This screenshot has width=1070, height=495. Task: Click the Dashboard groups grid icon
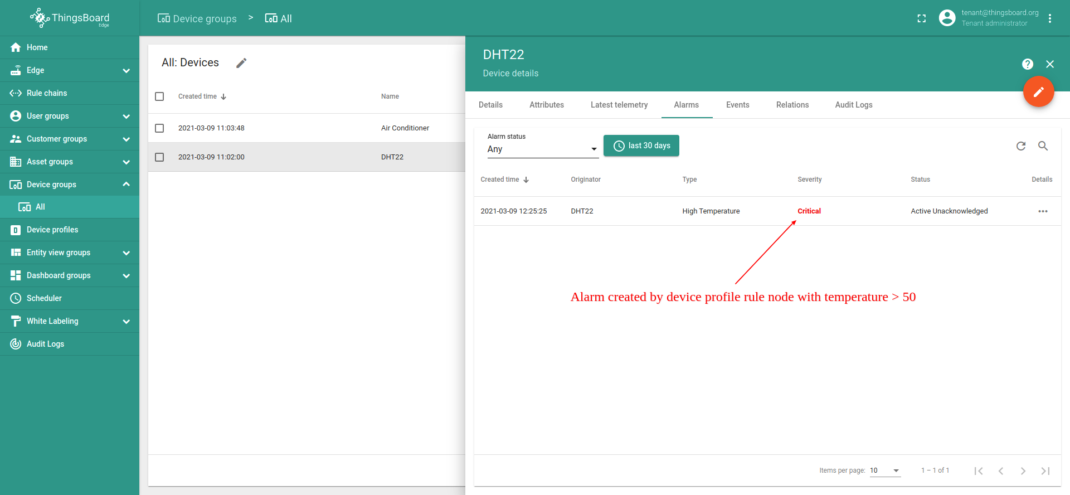point(16,275)
